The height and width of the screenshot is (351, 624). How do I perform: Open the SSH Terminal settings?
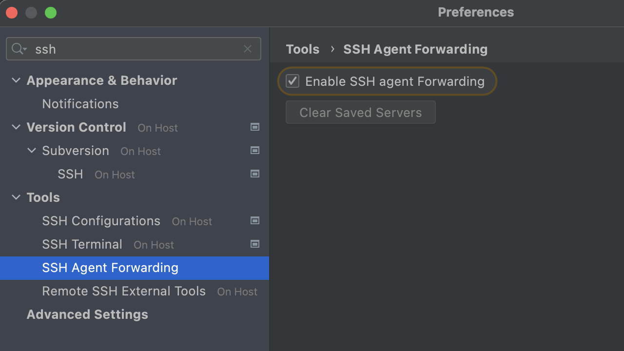pyautogui.click(x=82, y=244)
